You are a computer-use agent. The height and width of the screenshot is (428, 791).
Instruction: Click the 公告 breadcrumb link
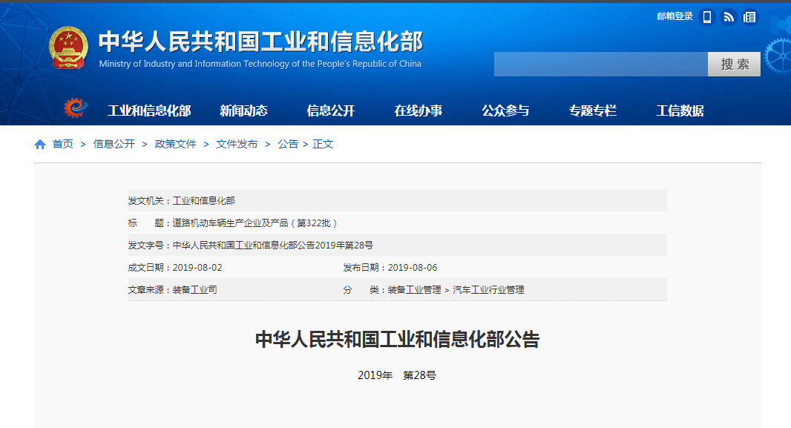coord(288,144)
